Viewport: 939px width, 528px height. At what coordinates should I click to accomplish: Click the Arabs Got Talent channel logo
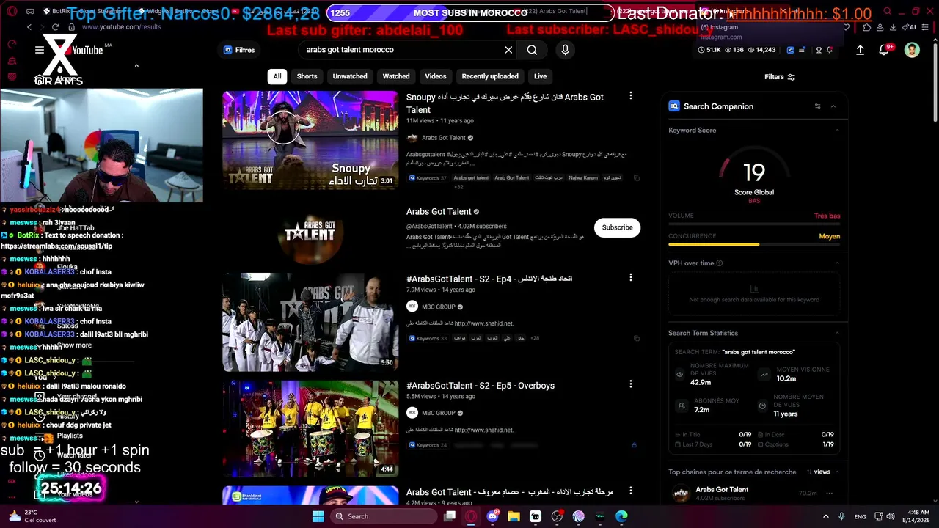(310, 232)
